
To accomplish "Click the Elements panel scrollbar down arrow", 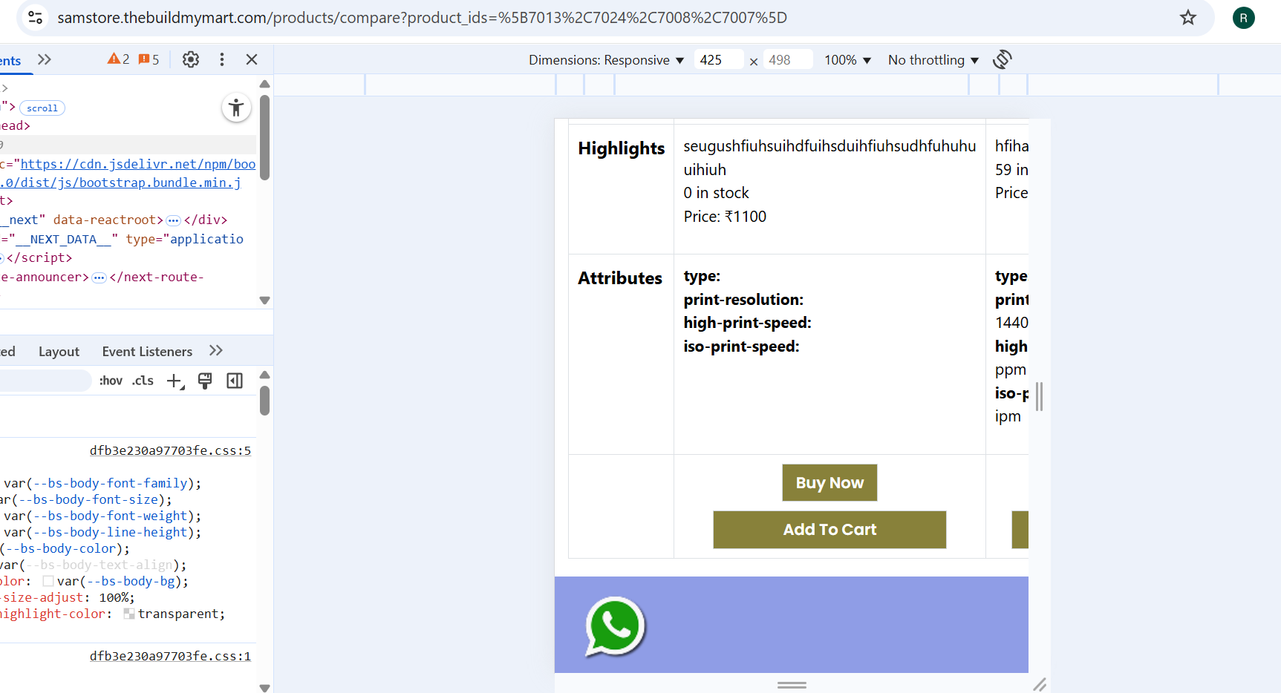I will pos(264,300).
